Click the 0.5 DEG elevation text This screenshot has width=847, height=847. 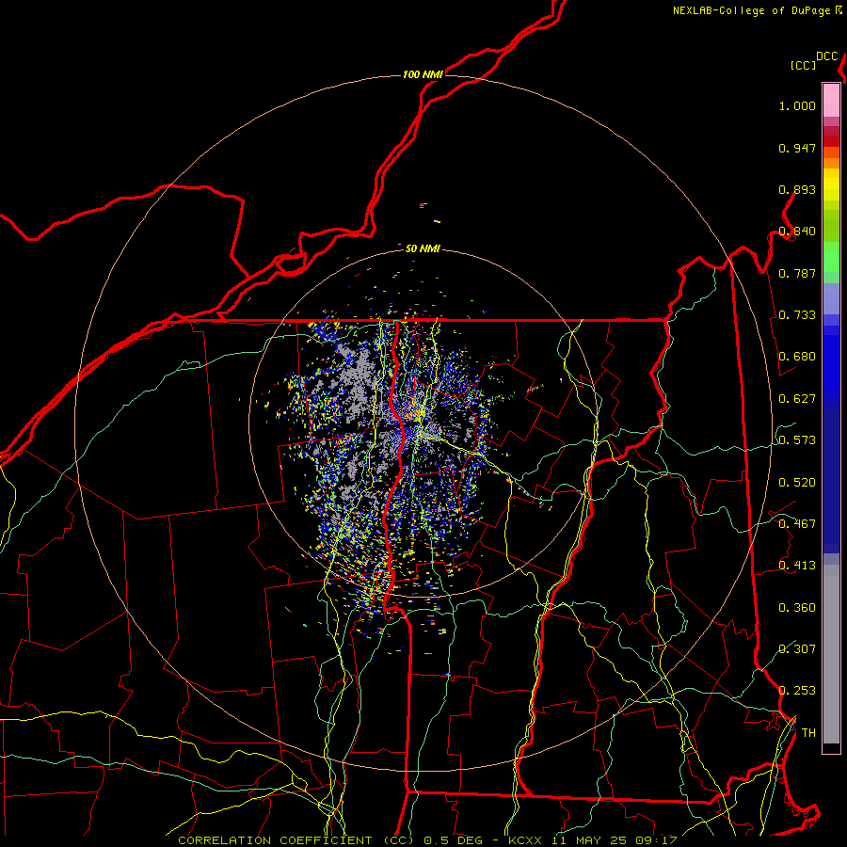click(453, 840)
